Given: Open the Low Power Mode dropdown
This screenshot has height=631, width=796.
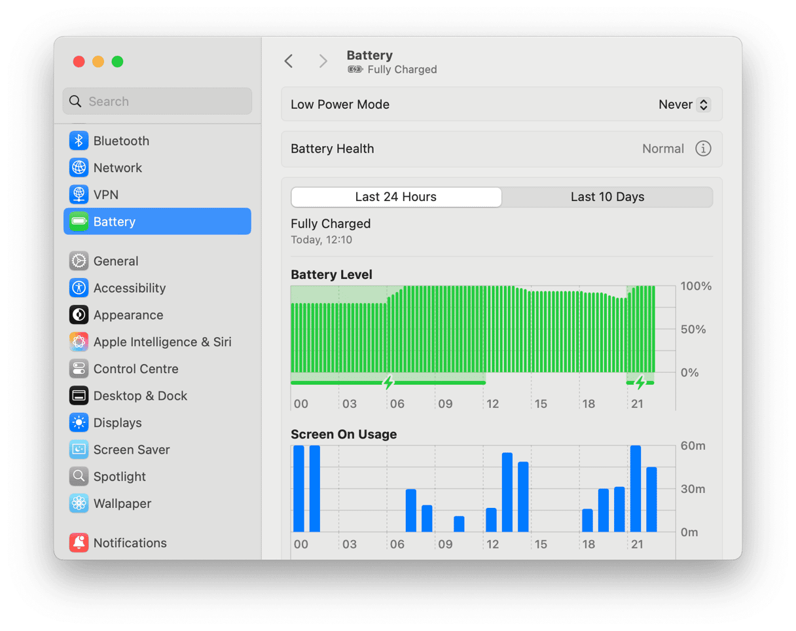Looking at the screenshot, I should 684,105.
